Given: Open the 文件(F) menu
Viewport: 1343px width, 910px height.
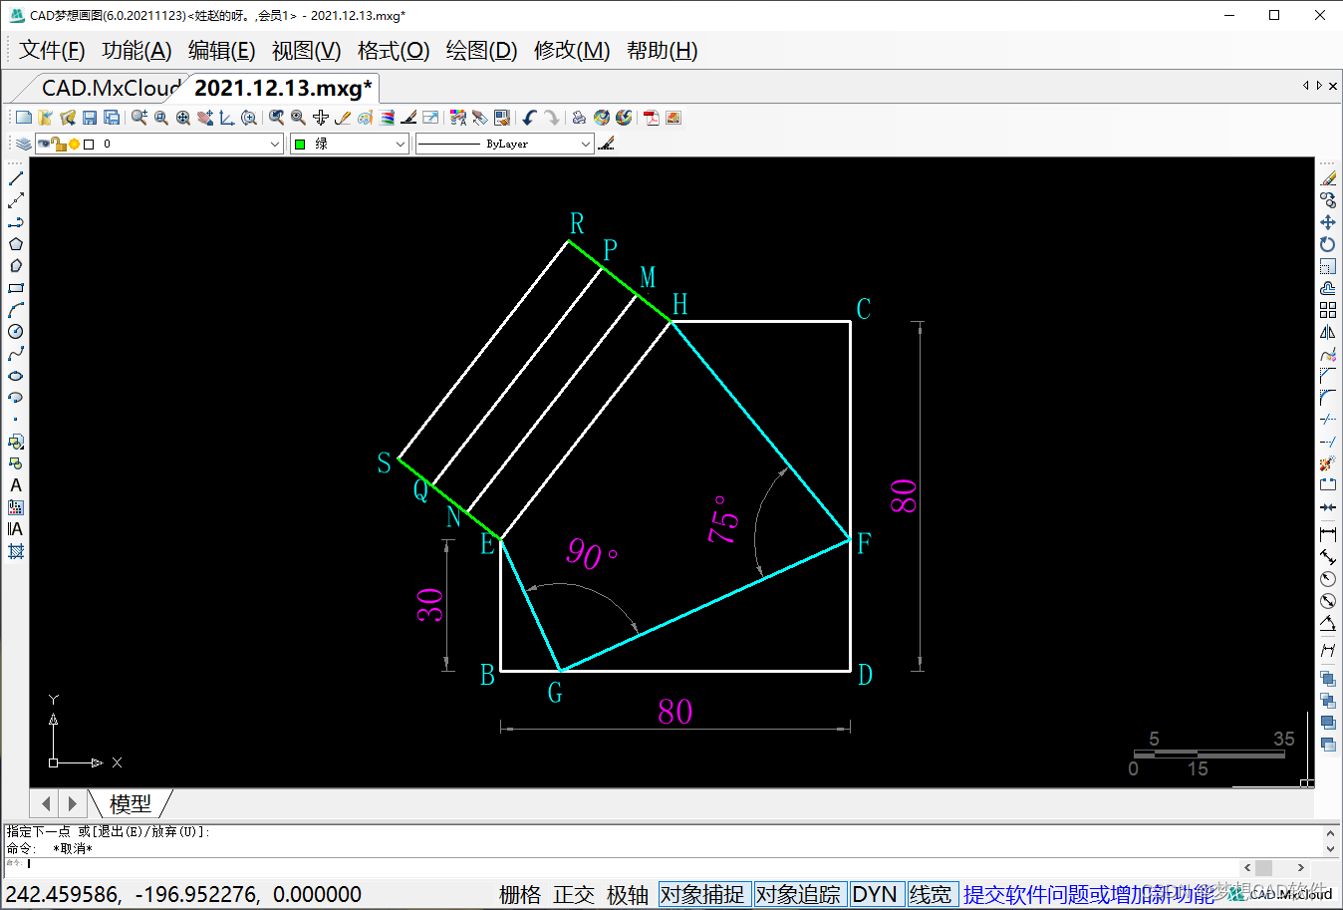Looking at the screenshot, I should pyautogui.click(x=52, y=50).
